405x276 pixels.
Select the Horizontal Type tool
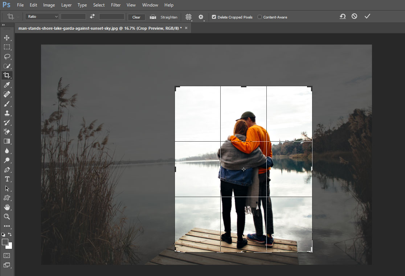point(7,179)
